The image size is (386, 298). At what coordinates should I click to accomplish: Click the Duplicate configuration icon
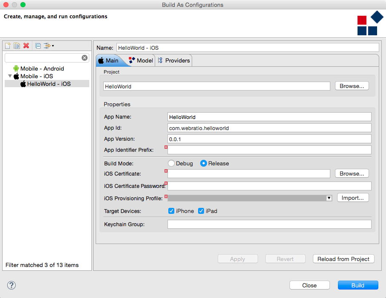(x=17, y=46)
